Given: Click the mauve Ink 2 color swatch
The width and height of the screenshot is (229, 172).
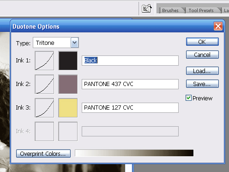Looking at the screenshot, I should pyautogui.click(x=68, y=84).
